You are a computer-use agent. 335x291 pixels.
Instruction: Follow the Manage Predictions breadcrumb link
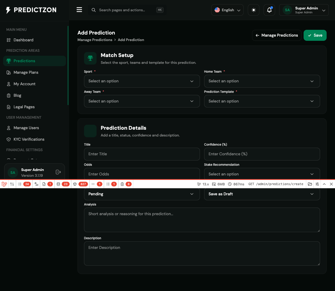[95, 40]
